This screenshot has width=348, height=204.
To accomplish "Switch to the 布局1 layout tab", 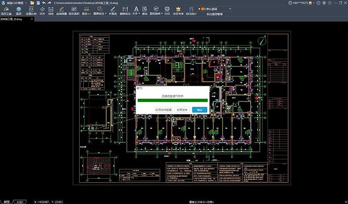I will [x=21, y=201].
